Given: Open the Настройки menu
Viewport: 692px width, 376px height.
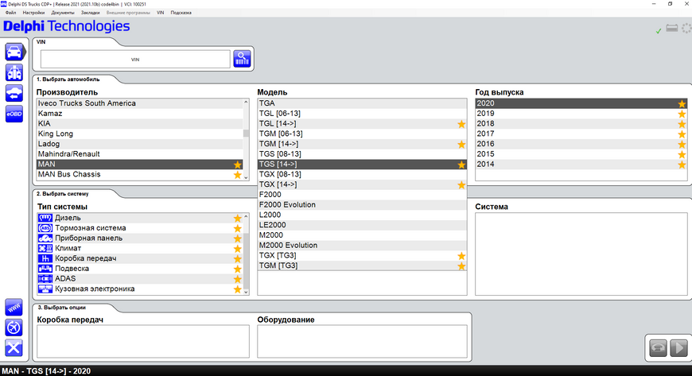Looking at the screenshot, I should (x=33, y=13).
